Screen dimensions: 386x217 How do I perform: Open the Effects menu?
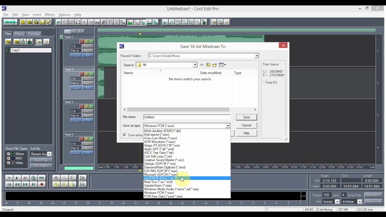pos(49,14)
